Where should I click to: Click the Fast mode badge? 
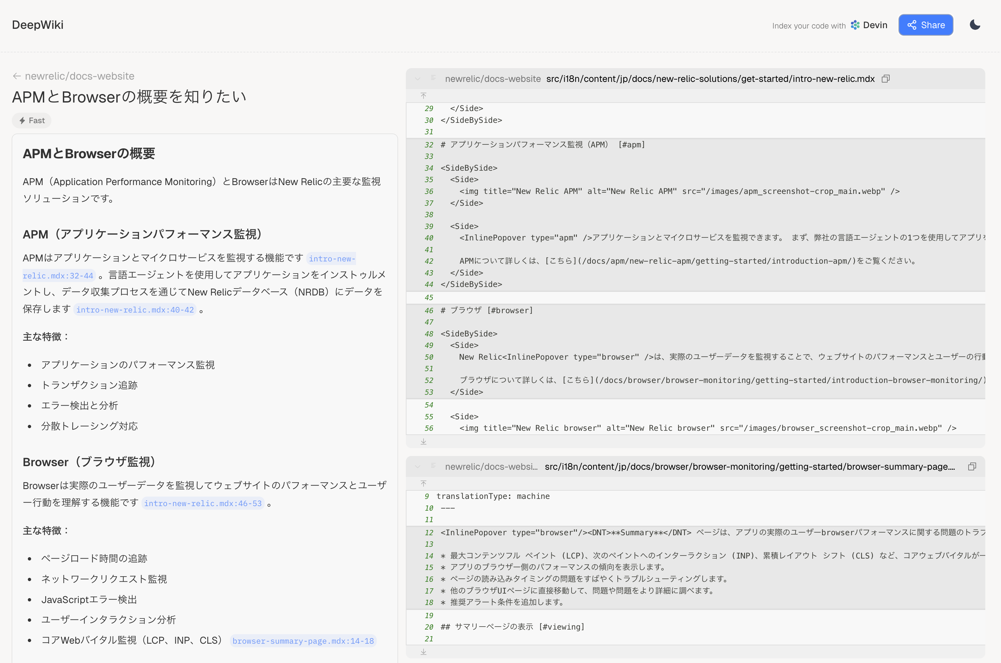pos(31,120)
